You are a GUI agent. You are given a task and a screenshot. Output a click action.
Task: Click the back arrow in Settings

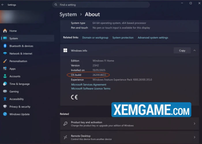[3, 5]
